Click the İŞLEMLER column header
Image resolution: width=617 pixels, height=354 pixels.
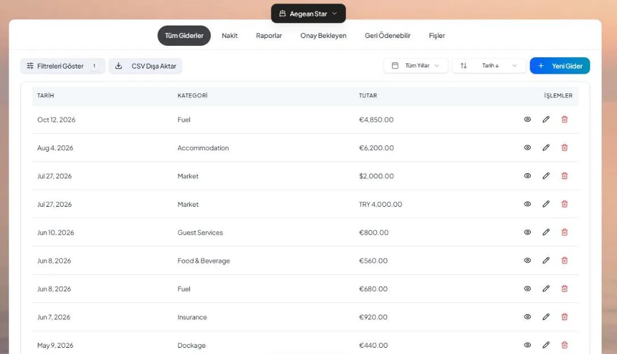558,96
